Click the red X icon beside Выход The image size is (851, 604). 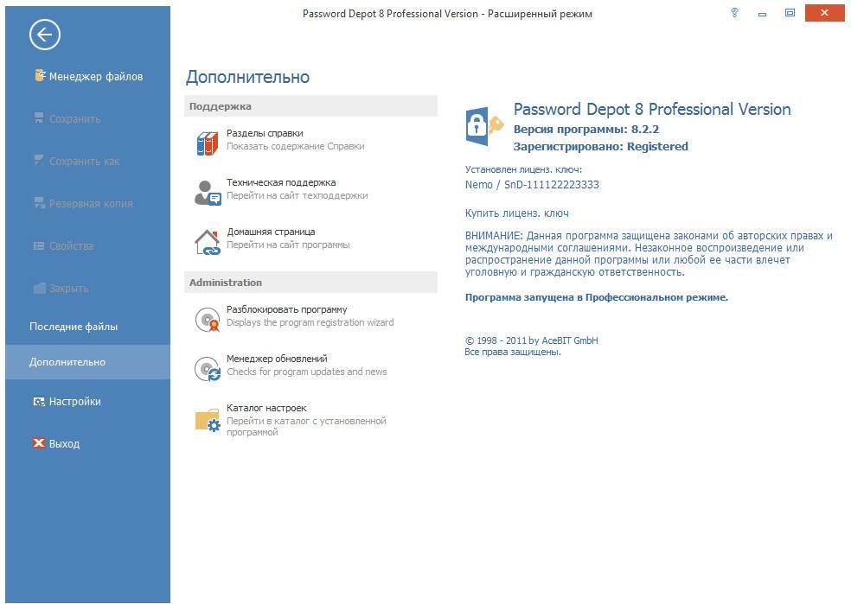coord(39,443)
